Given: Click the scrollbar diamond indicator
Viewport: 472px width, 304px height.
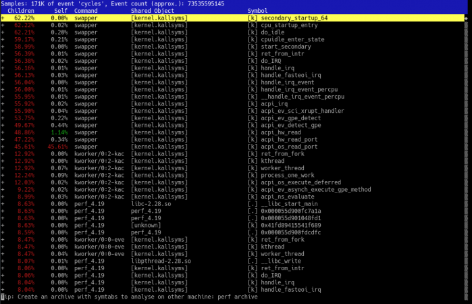Looking at the screenshot, I should pyautogui.click(x=467, y=18).
